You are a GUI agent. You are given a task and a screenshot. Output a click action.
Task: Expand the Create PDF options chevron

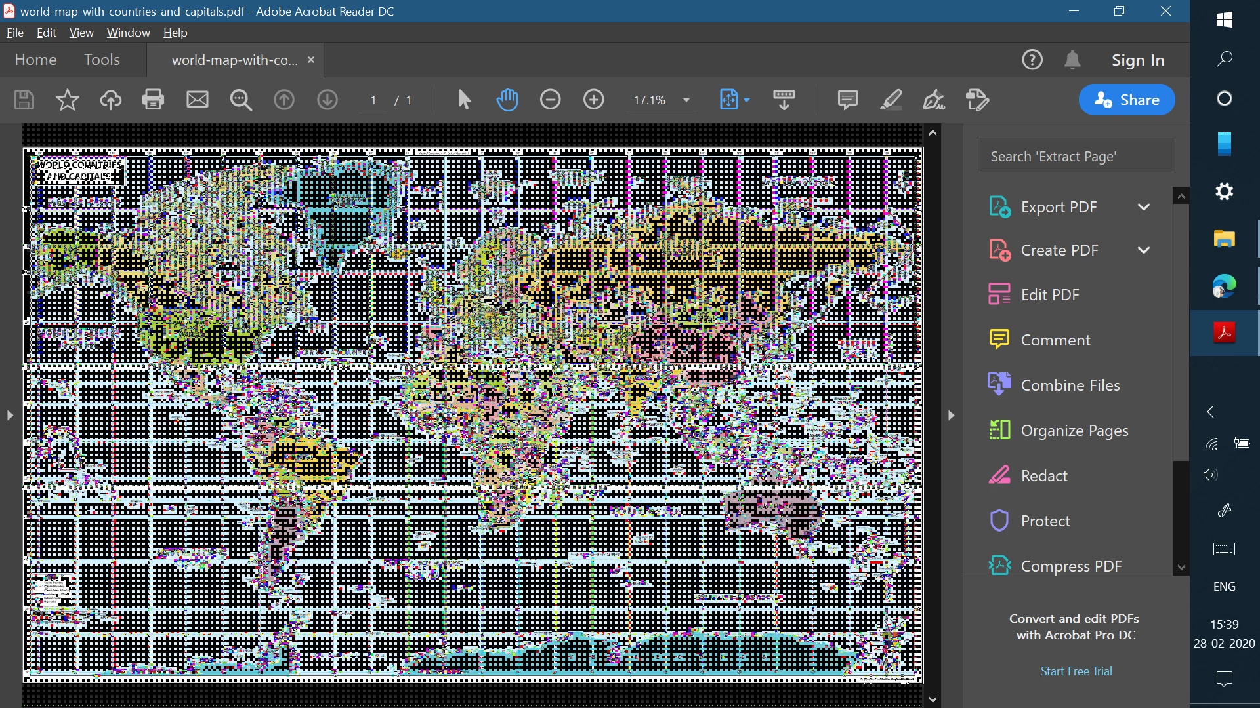pos(1144,250)
